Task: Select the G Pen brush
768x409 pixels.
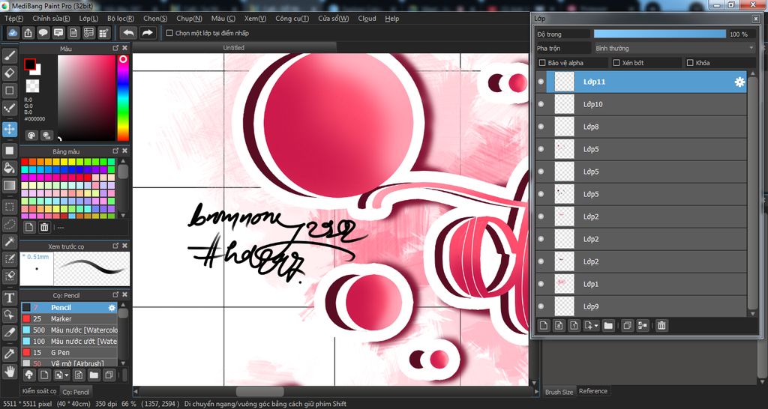Action: coord(68,352)
